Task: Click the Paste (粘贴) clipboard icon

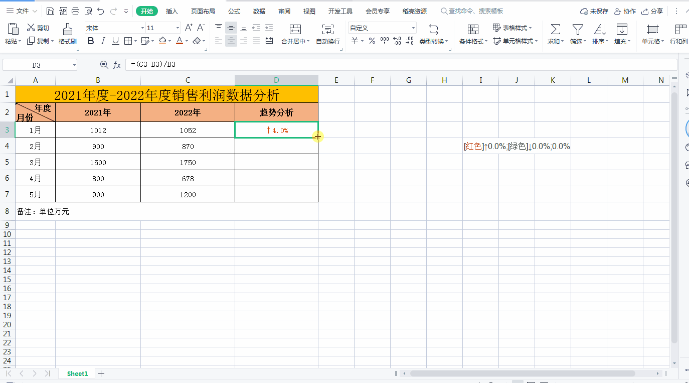Action: (13, 29)
